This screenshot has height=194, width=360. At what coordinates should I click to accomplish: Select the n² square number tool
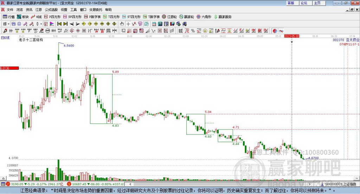[60, 31]
